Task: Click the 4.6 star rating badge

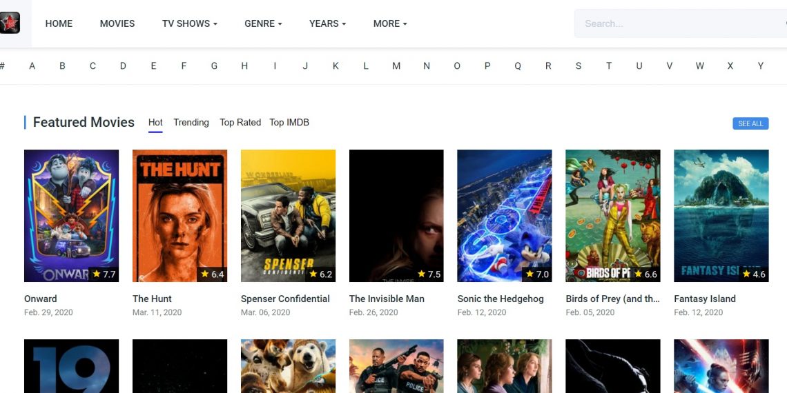Action: (754, 274)
